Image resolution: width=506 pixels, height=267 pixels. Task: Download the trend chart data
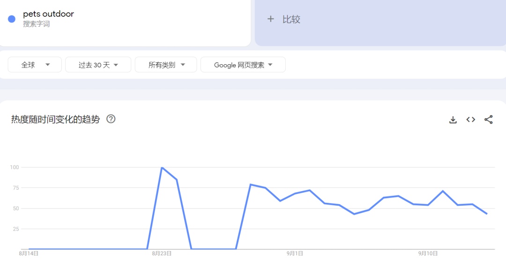tap(453, 119)
